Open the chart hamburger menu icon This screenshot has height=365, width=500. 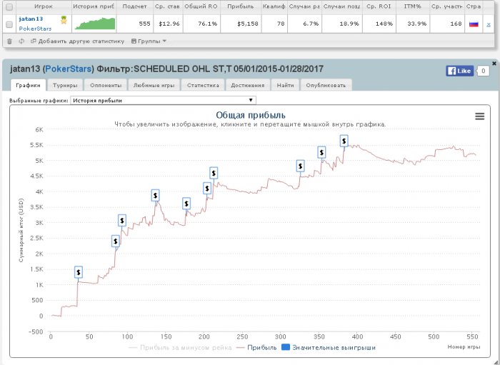pyautogui.click(x=479, y=116)
